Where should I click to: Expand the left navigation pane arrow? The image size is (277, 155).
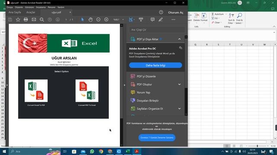[7, 85]
